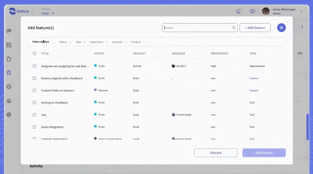Viewport: 313px width, 174px height.
Task: Focus the Search input field
Action: point(200,28)
